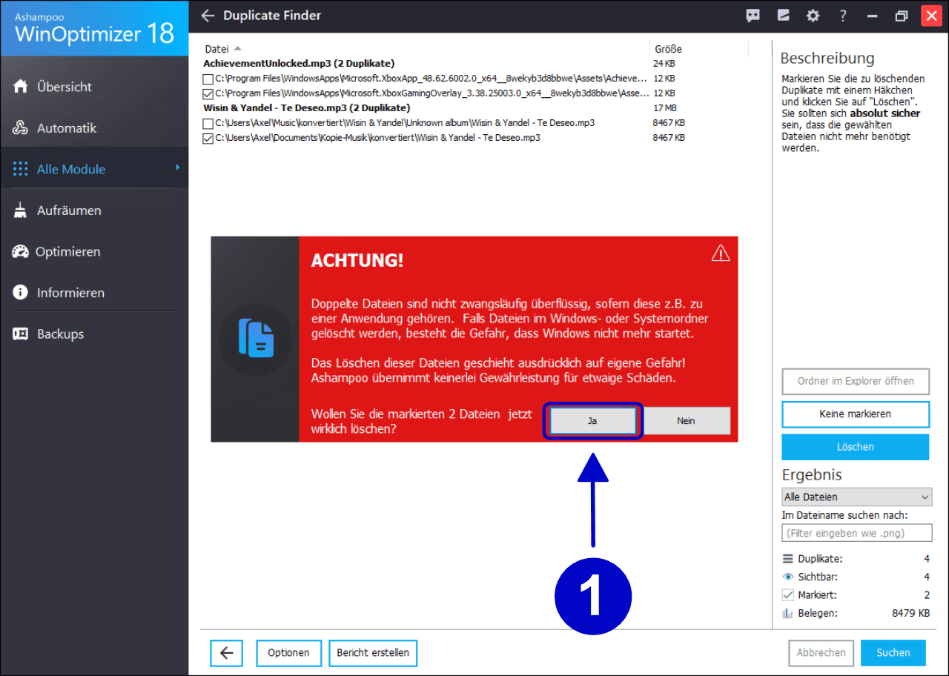This screenshot has width=949, height=676.
Task: Click the Ordner im Explorer öffnen button
Action: pos(856,381)
